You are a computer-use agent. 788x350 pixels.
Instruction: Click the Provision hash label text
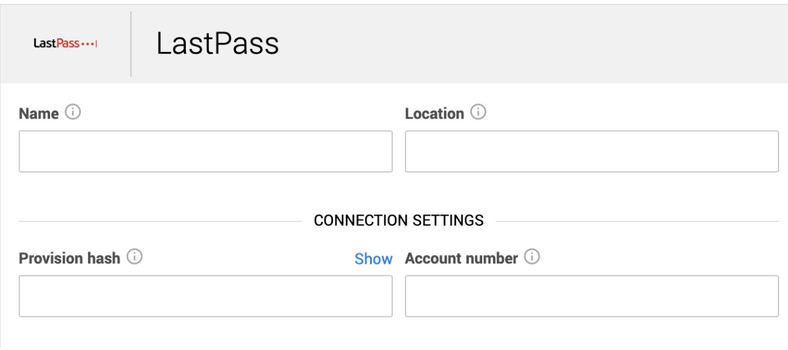coord(69,258)
